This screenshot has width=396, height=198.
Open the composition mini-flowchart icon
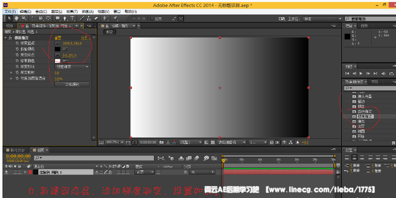[161, 158]
